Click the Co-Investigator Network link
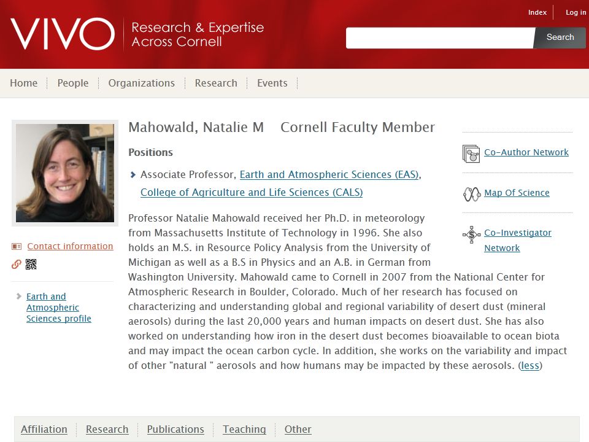The height and width of the screenshot is (442, 589). point(518,240)
